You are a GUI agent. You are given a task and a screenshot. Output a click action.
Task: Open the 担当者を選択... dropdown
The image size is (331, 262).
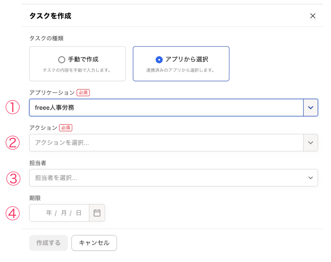(174, 178)
